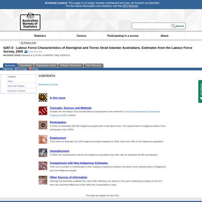Open the In this Issue thumbnail image
202x202 pixels.
(x=43, y=98)
